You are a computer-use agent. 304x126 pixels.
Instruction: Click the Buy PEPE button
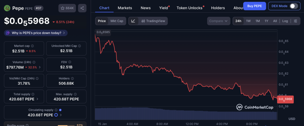254,6
